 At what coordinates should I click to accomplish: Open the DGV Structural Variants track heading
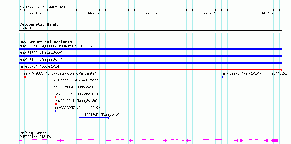[46, 42]
